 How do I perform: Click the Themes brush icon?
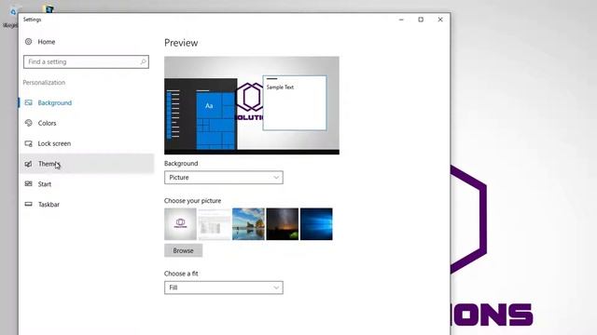click(x=29, y=164)
